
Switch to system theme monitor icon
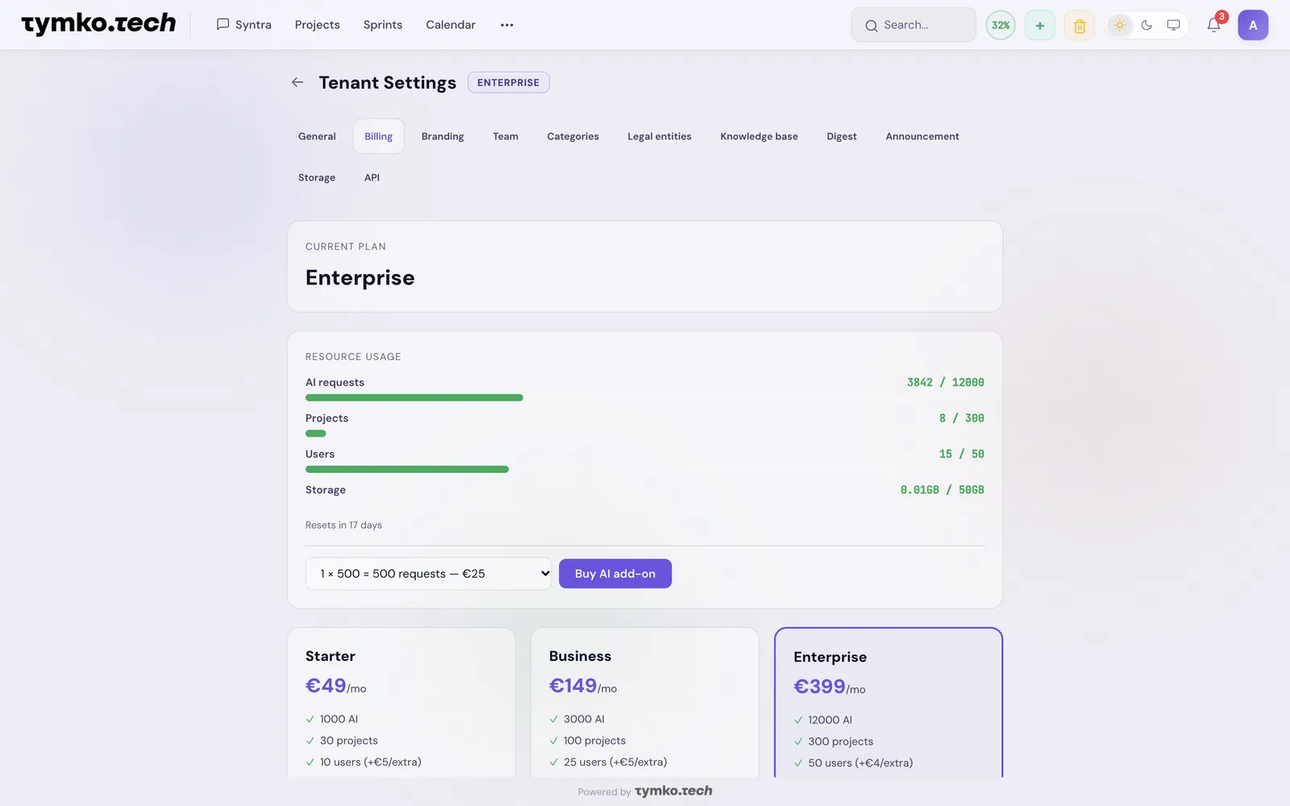click(1173, 25)
